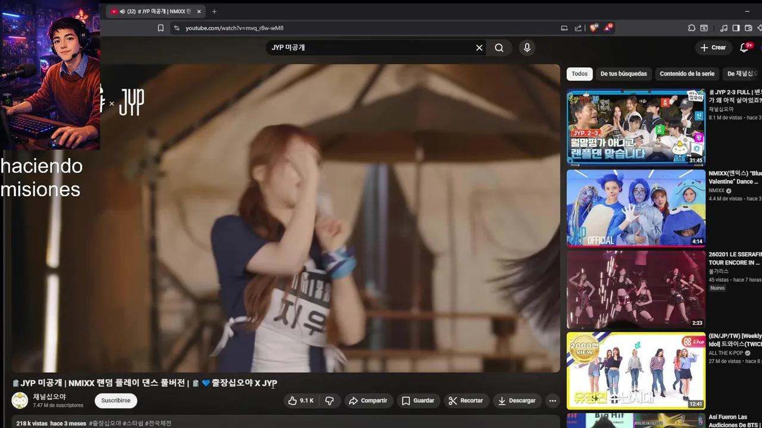Click the video title text JYP 미공개
The image size is (762, 428).
pyautogui.click(x=145, y=383)
